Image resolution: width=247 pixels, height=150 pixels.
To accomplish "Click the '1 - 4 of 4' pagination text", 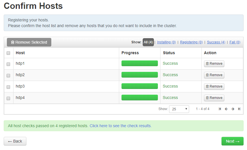I will [x=203, y=109].
